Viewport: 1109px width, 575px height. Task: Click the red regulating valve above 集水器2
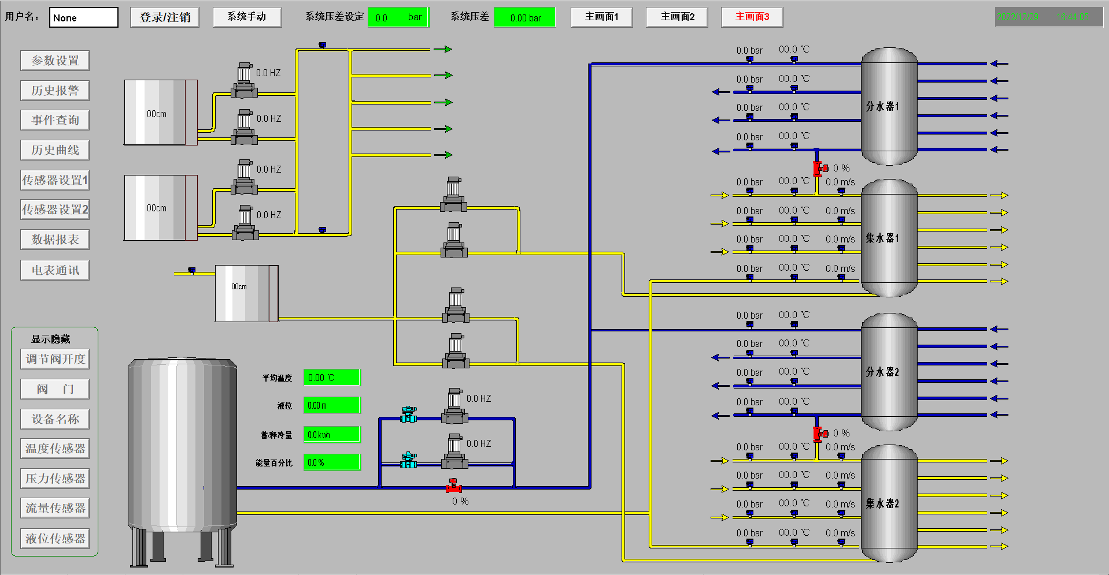tap(819, 433)
